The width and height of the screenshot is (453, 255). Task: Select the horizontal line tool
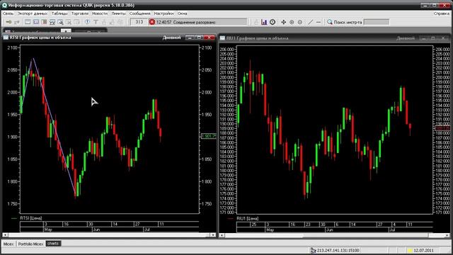click(x=319, y=22)
